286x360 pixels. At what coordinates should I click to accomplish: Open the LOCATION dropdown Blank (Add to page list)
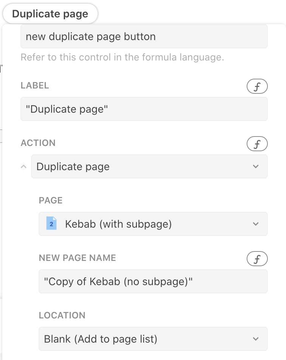click(x=153, y=339)
